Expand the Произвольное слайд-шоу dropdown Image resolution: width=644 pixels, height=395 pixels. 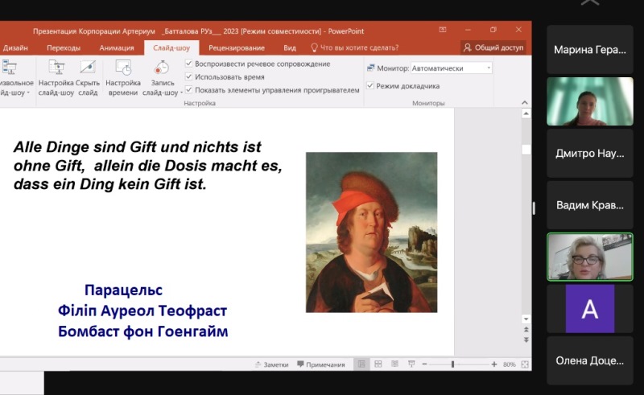pyautogui.click(x=28, y=93)
